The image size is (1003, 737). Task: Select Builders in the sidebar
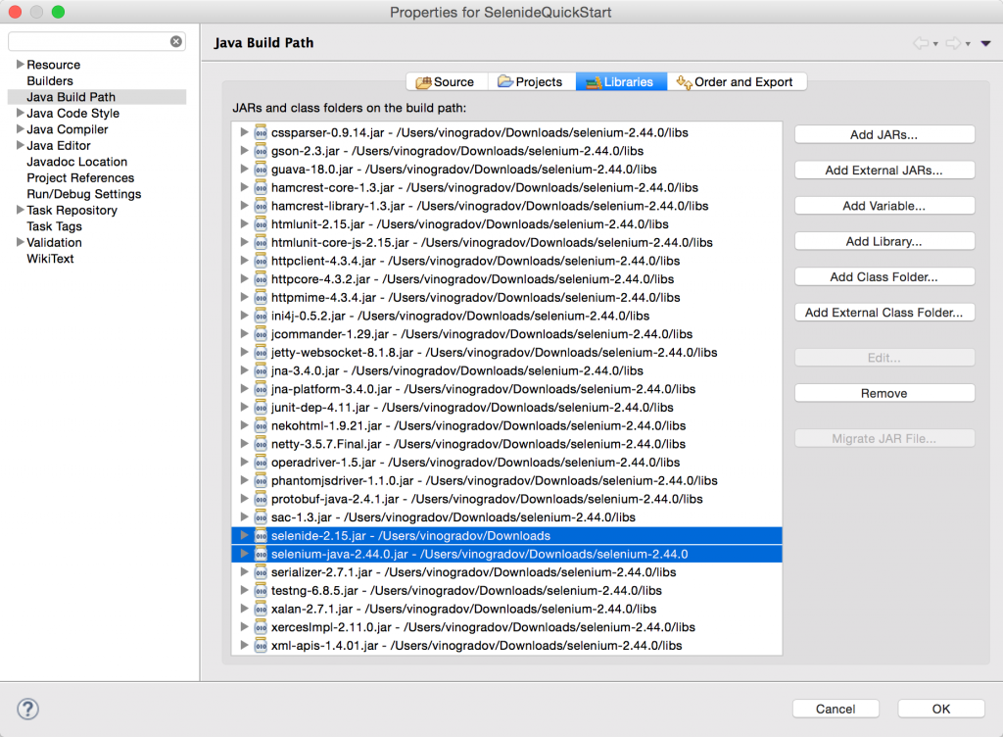[50, 80]
